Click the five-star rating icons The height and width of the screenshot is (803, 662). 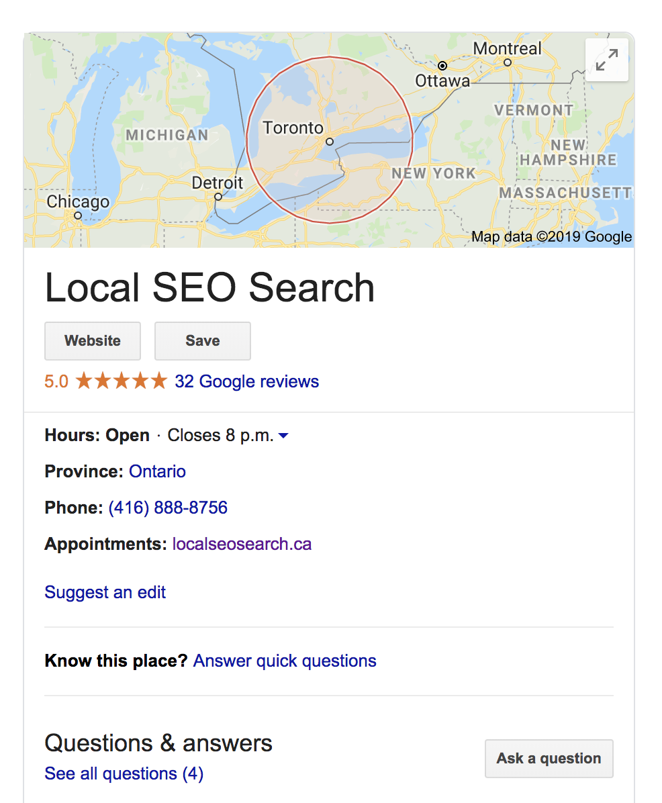tap(122, 381)
